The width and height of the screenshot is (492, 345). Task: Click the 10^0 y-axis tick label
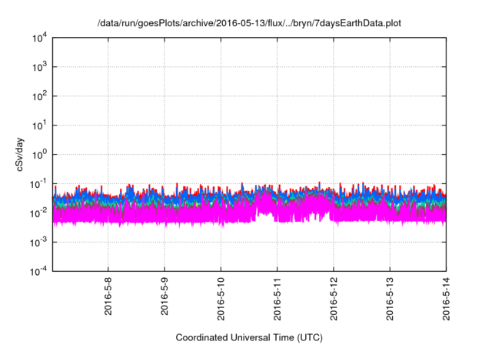(39, 155)
